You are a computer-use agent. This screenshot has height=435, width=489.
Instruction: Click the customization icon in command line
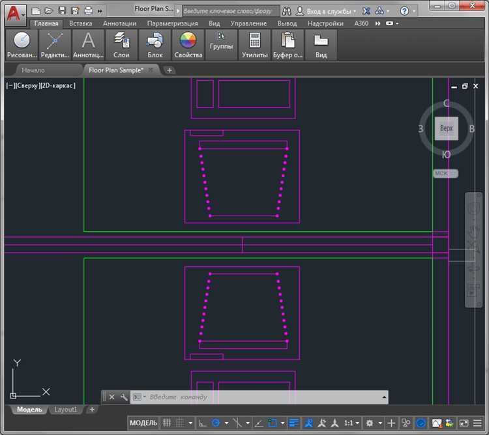124,397
